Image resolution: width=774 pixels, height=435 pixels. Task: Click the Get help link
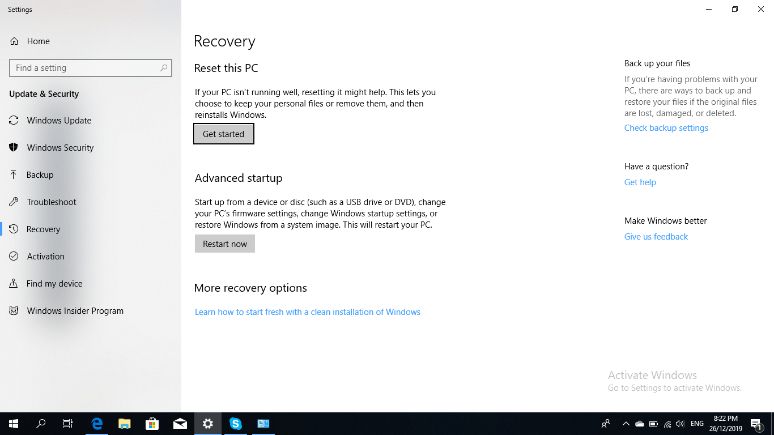(640, 182)
